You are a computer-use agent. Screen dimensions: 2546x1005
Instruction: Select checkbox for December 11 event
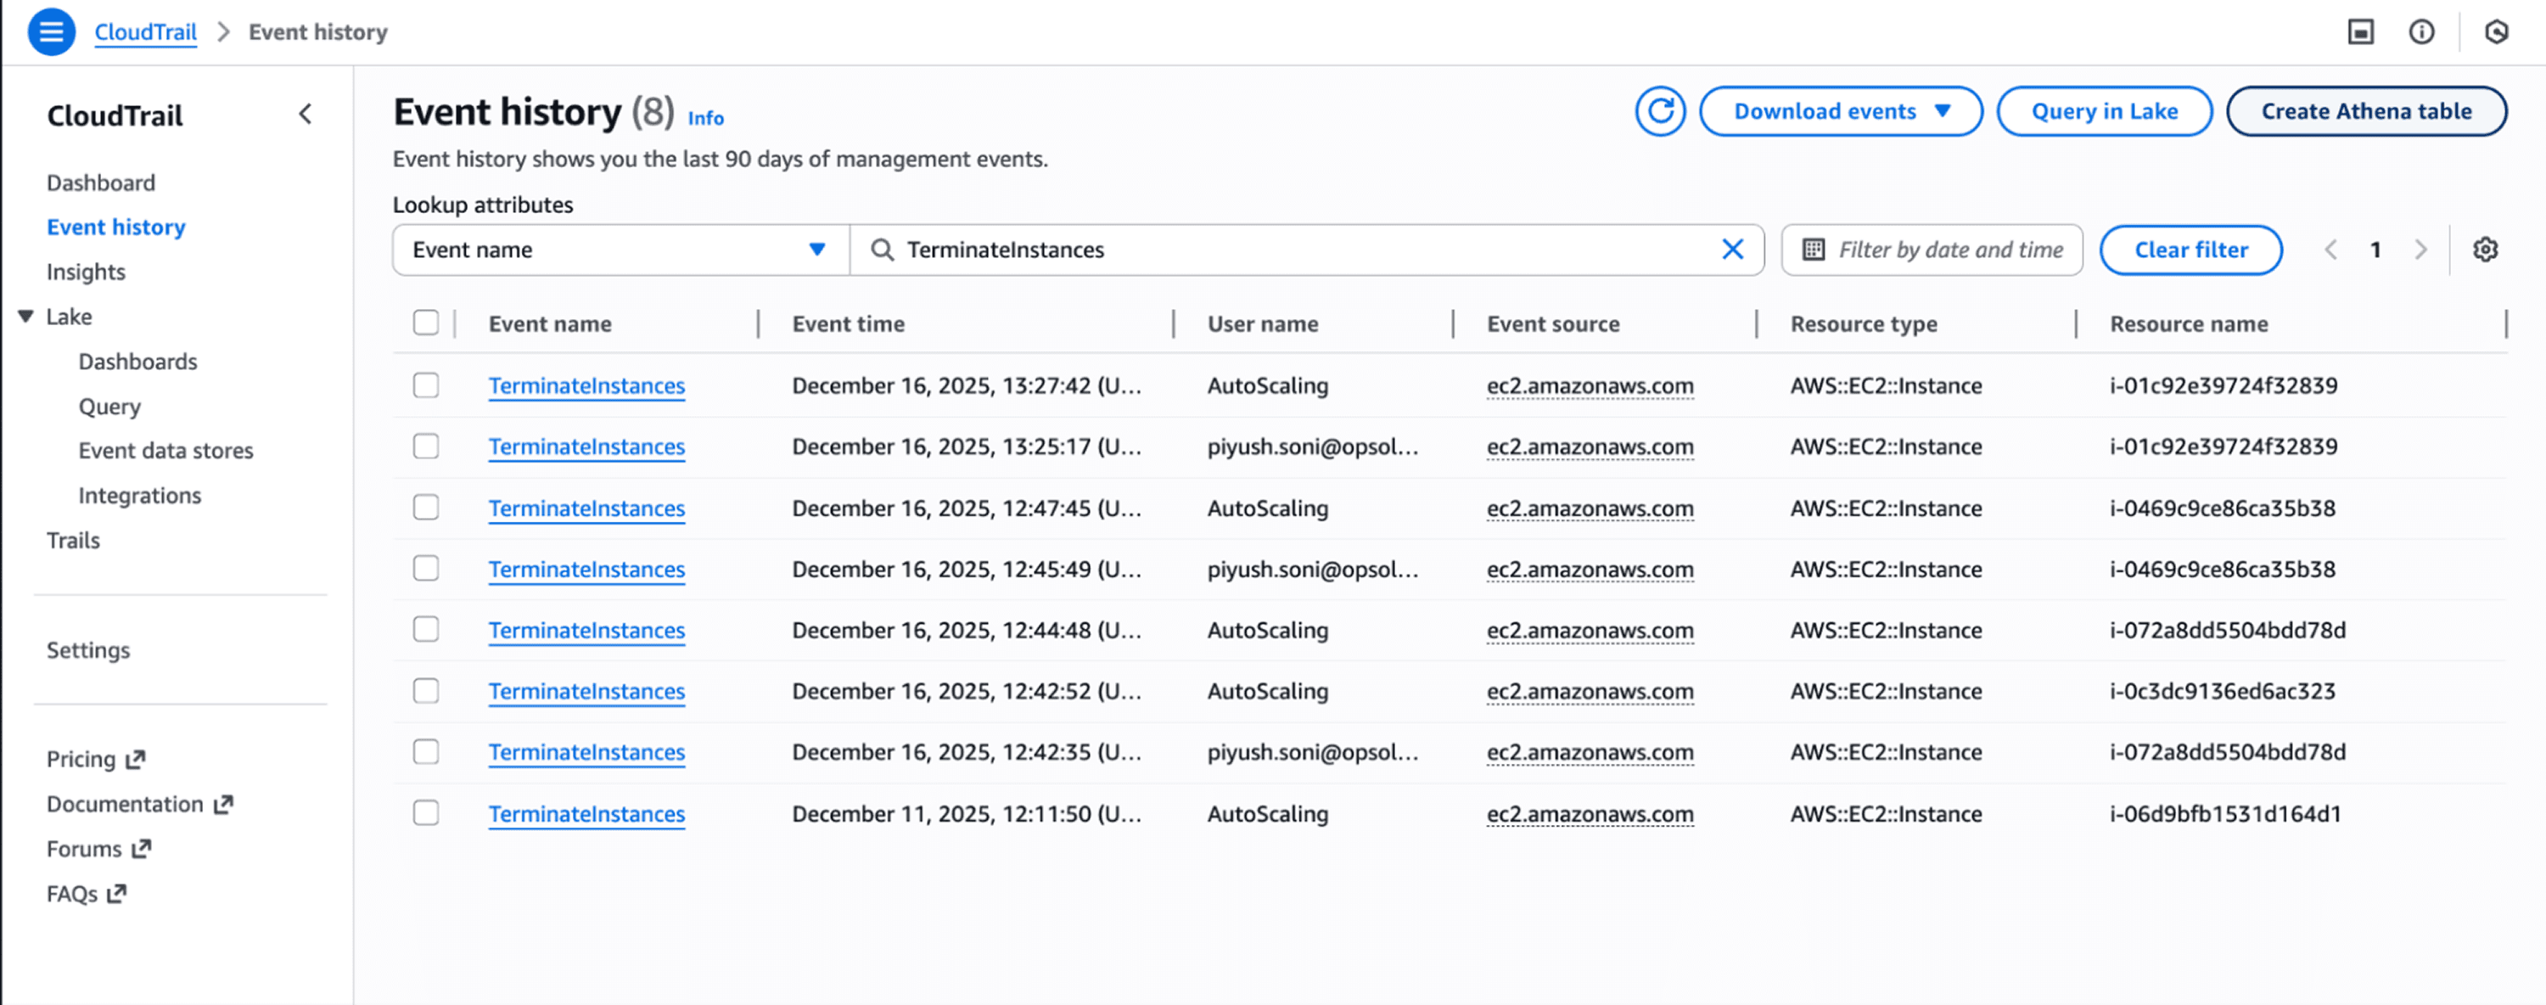pos(426,813)
